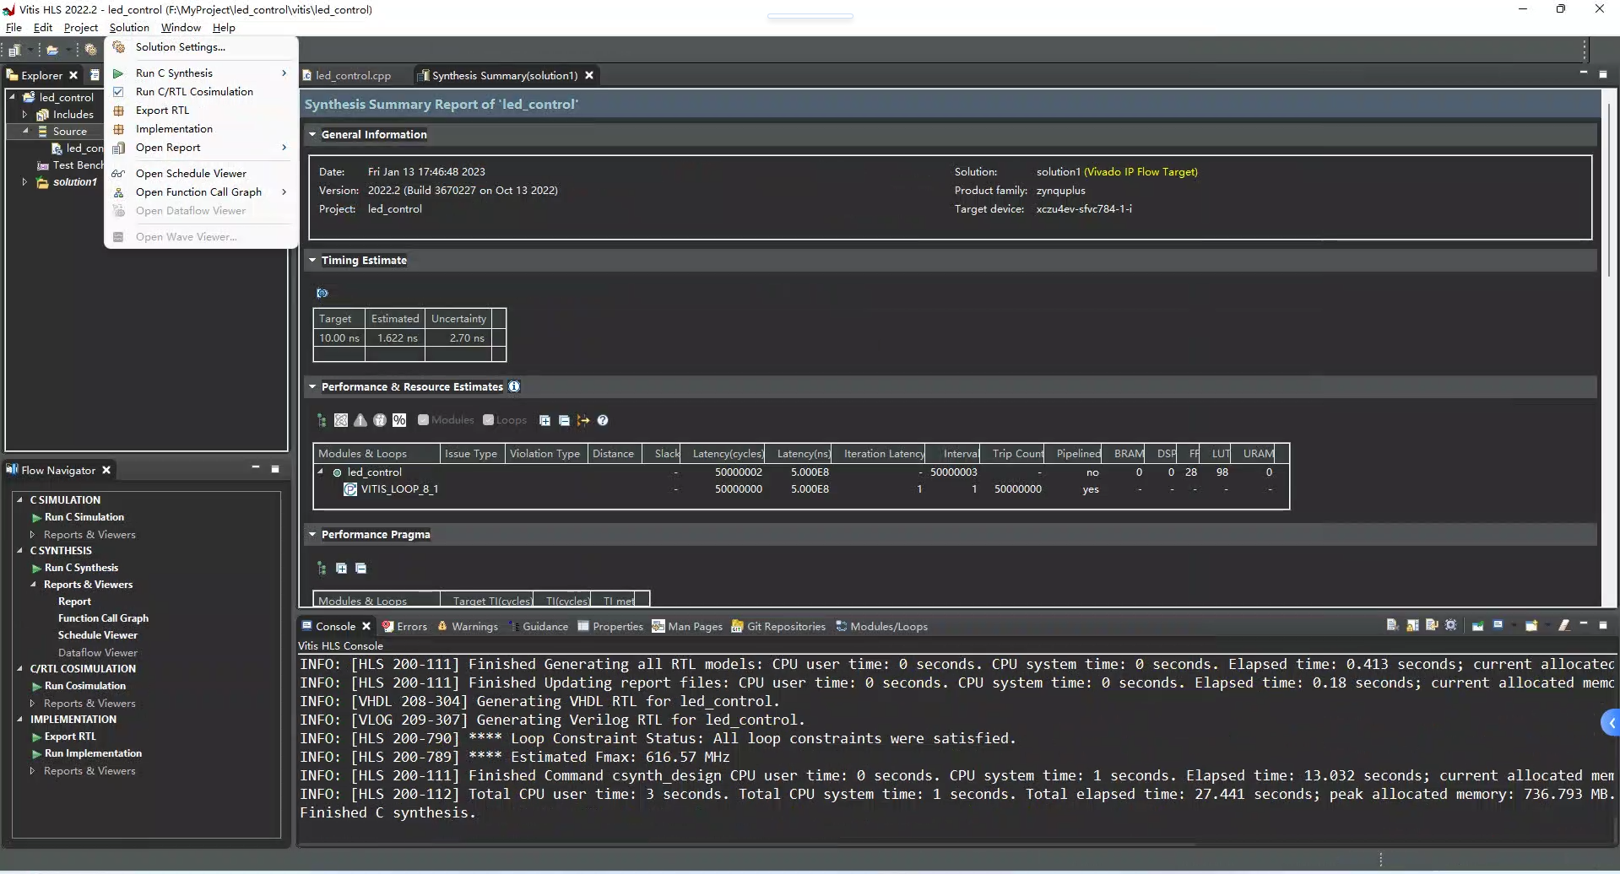Switch to the Modules/Loops tab
This screenshot has height=874, width=1620.
click(x=882, y=627)
